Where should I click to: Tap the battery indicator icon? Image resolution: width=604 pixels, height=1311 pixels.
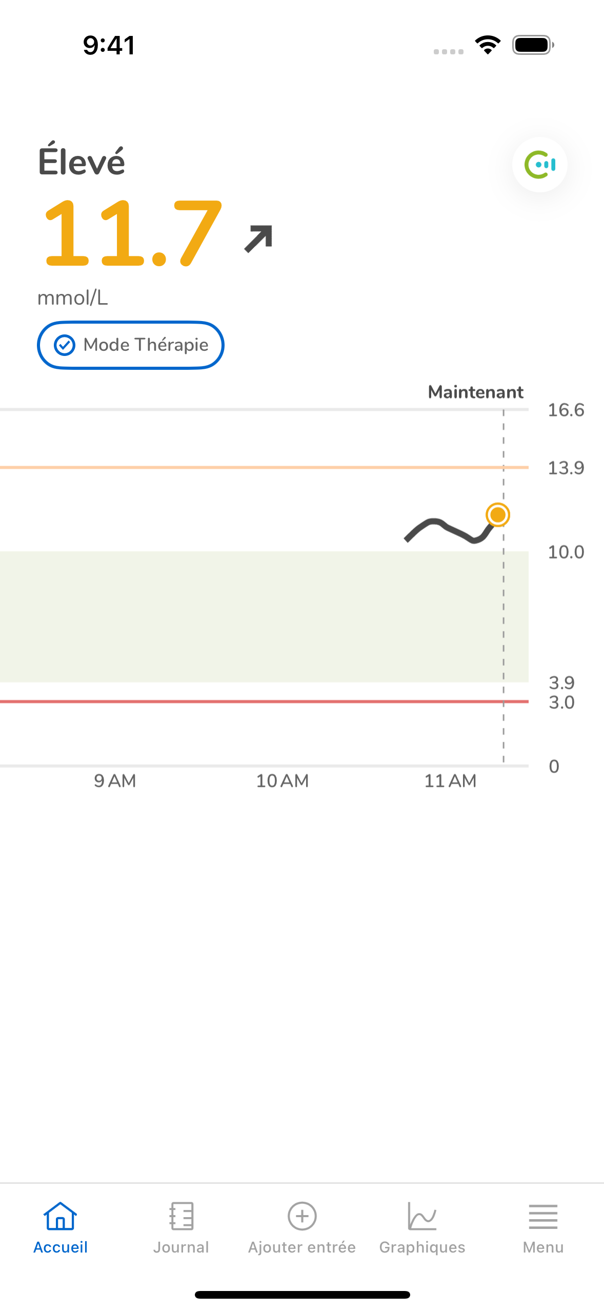click(533, 45)
